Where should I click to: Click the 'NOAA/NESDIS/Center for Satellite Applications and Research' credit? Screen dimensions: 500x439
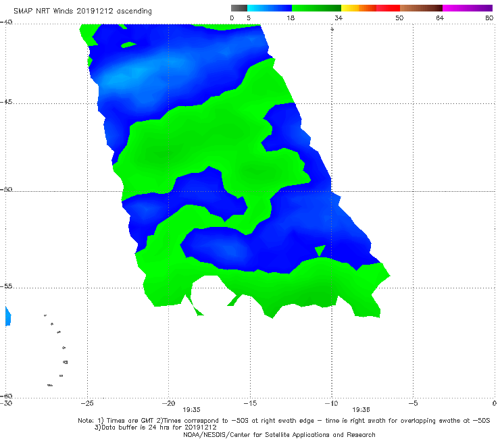(279, 434)
